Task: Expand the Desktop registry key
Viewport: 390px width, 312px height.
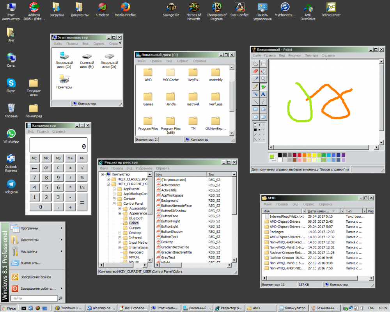Action: (120, 233)
